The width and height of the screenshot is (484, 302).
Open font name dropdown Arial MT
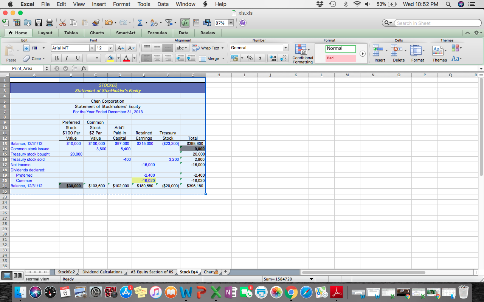pos(92,48)
